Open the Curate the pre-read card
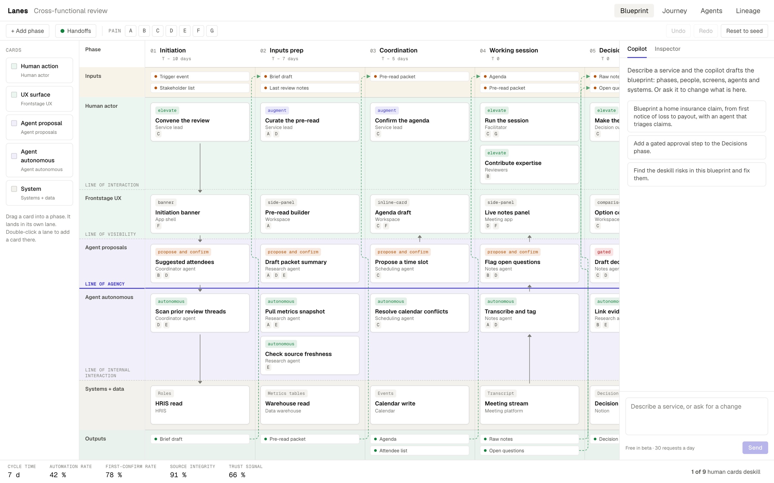 (x=310, y=122)
